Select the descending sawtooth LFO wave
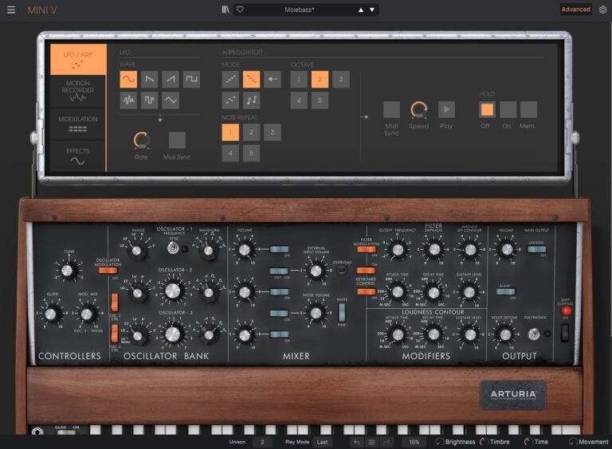 [x=150, y=80]
